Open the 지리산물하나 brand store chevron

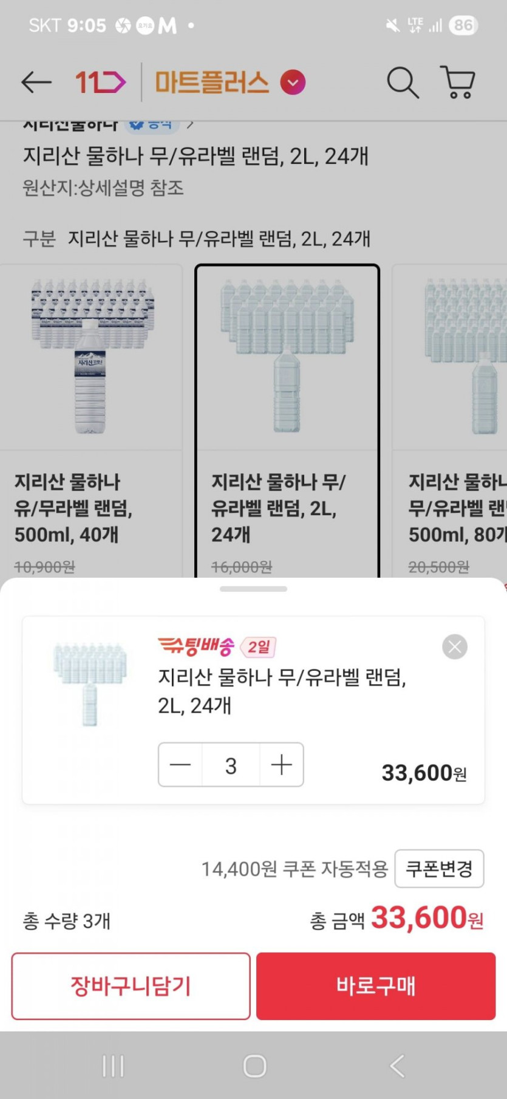tap(190, 125)
